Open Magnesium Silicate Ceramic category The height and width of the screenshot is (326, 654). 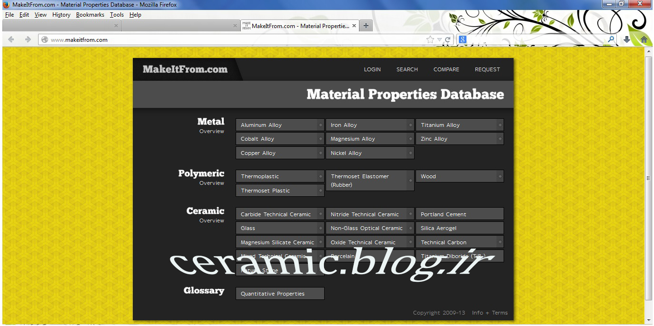tap(280, 242)
